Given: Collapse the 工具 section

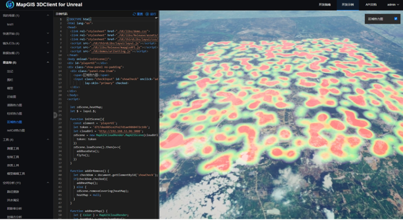Looking at the screenshot, I should [48, 139].
